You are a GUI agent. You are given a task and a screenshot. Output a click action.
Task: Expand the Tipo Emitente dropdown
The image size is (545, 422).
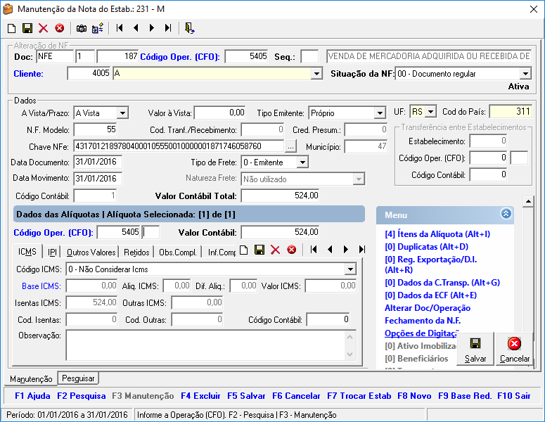[380, 113]
